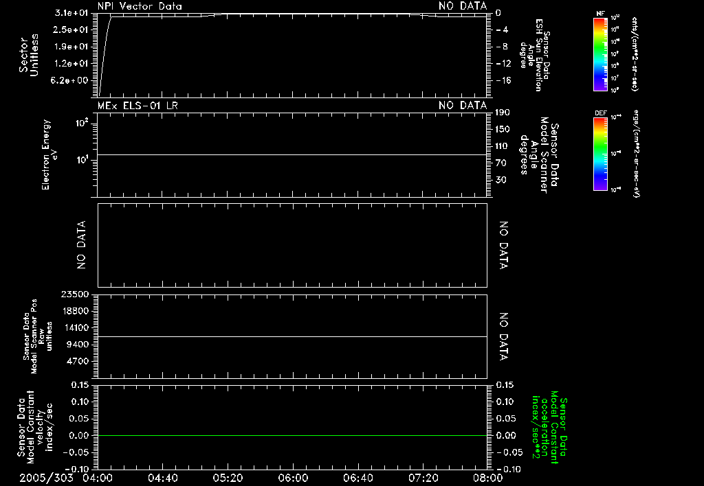Click the 'DEF' label above lower color bar
704x486 pixels.
[x=600, y=113]
